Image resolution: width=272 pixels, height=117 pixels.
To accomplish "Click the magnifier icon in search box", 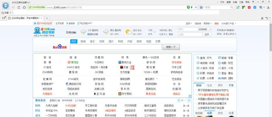I will (232, 7).
